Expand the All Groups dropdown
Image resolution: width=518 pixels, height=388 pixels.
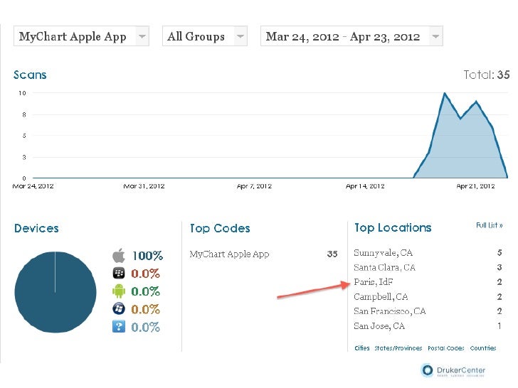point(204,36)
